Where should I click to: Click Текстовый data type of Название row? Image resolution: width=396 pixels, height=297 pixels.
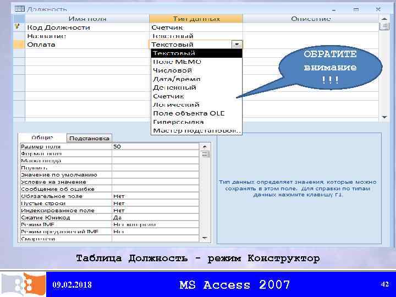tap(196, 36)
